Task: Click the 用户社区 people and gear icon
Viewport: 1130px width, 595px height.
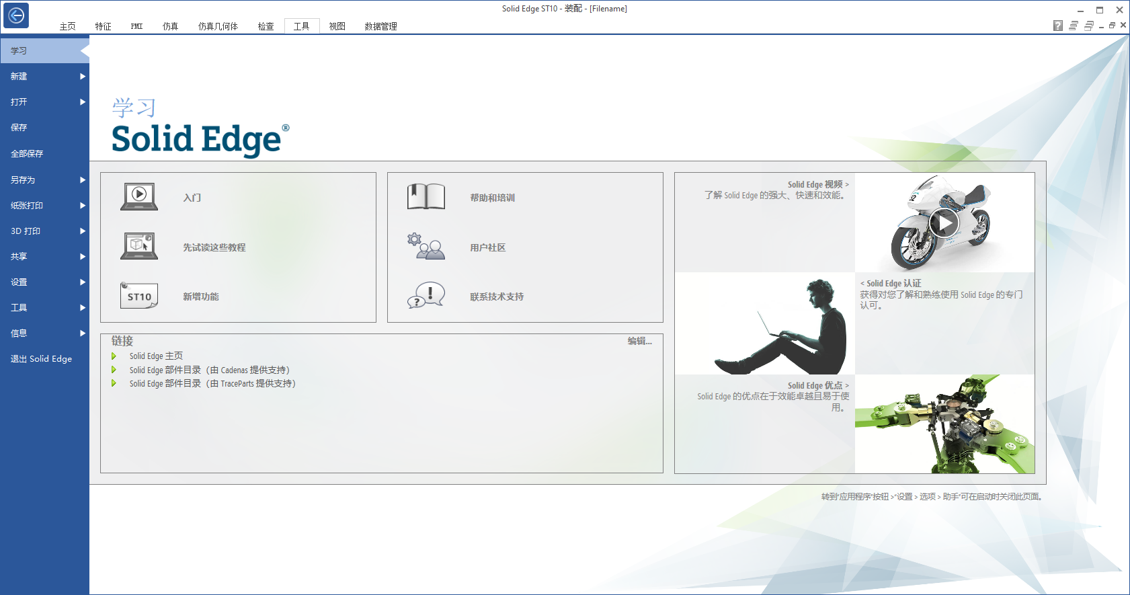Action: [x=426, y=246]
